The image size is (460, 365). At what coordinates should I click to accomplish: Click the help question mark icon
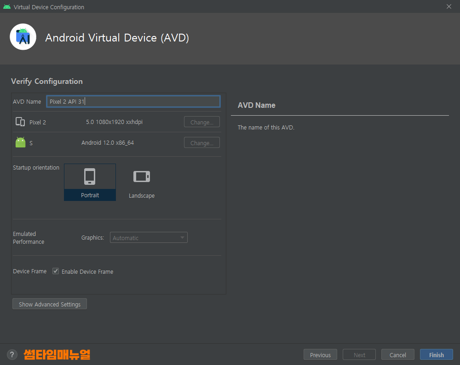pos(12,355)
